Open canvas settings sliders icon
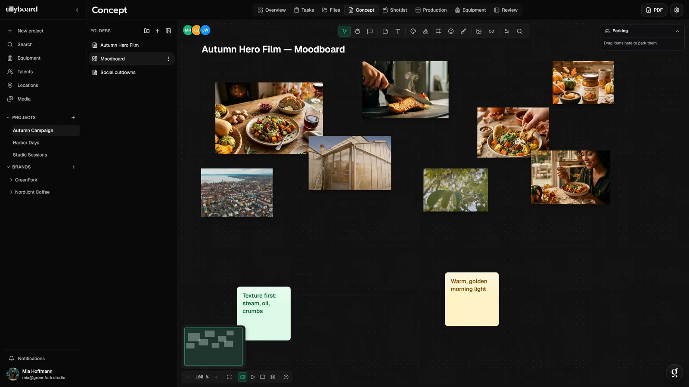 [x=507, y=31]
